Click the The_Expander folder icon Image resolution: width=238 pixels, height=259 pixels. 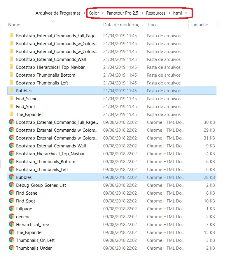pos(11,114)
